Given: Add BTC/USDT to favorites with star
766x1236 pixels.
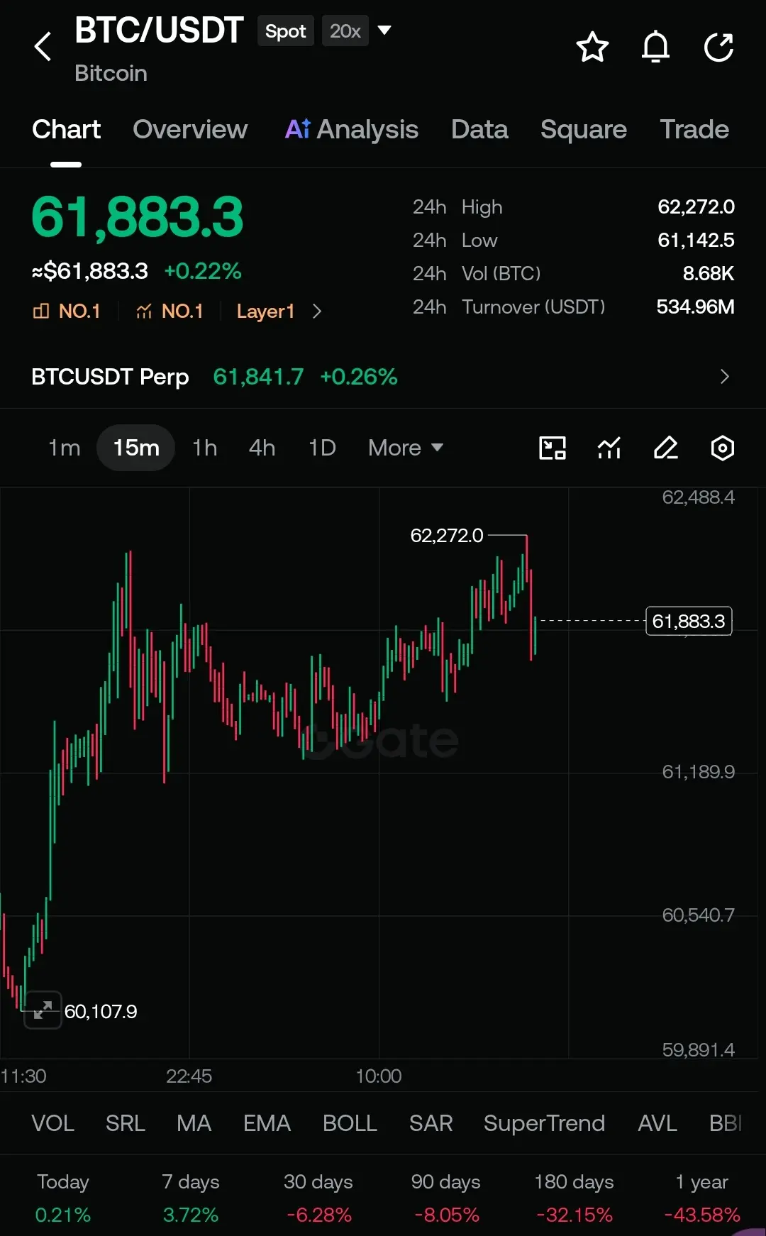Looking at the screenshot, I should pos(592,48).
